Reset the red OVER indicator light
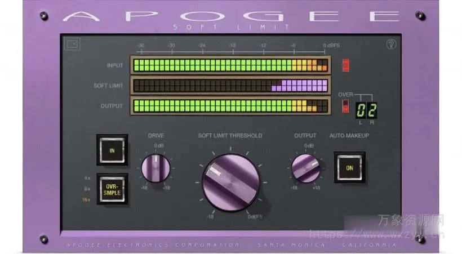Screen dimensions: 462x254 [346, 106]
